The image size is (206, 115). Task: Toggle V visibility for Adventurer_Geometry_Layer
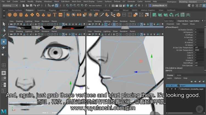[x=168, y=89]
